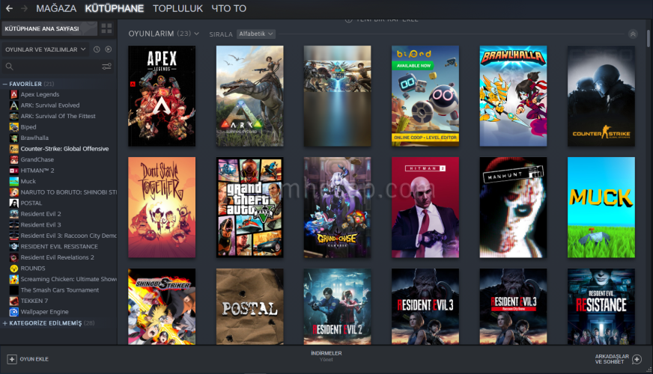Expand the Kategorize Edilmemiş category
653x374 pixels.
tap(5, 323)
